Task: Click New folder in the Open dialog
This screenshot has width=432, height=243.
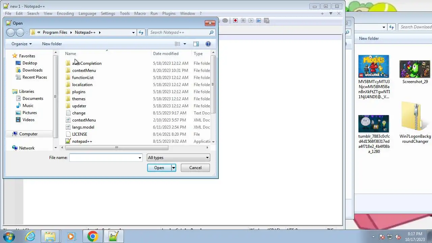Action: (52, 44)
